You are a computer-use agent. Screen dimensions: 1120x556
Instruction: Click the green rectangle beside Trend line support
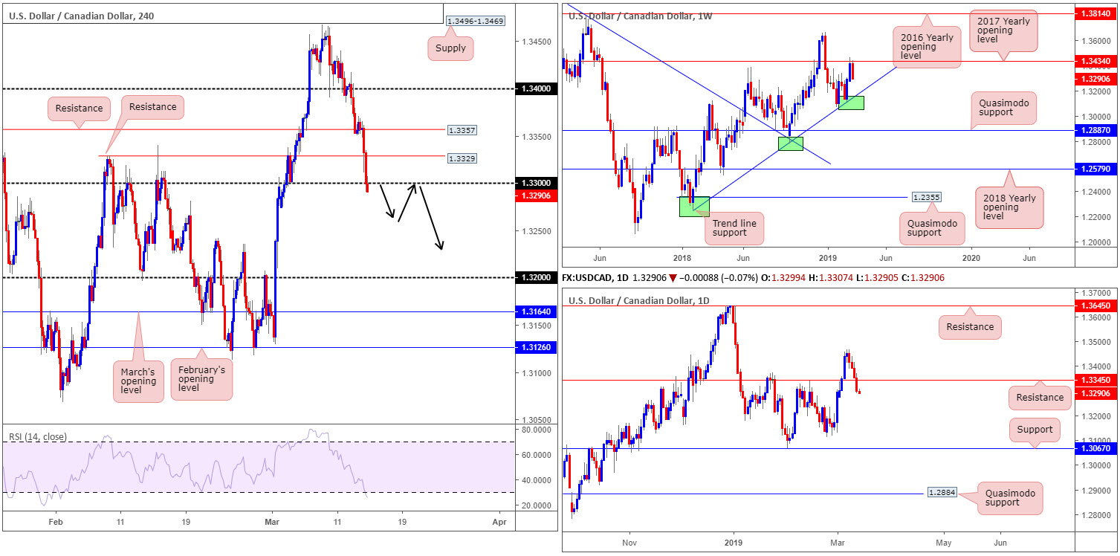(695, 207)
